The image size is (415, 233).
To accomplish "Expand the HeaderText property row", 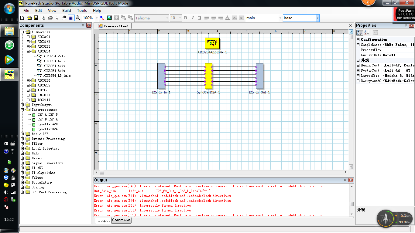I will pyautogui.click(x=358, y=65).
